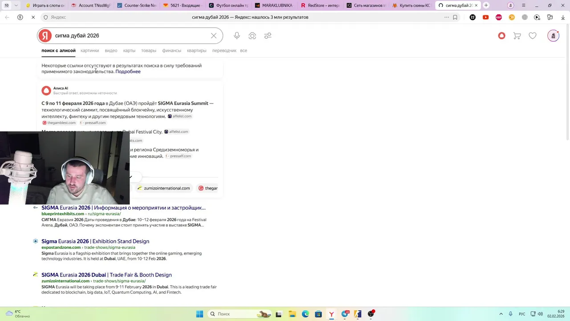Stop page loading with X button
570x321 pixels.
(33, 17)
